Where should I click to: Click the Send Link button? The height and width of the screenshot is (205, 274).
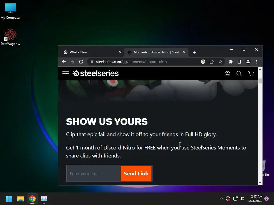coord(136,174)
